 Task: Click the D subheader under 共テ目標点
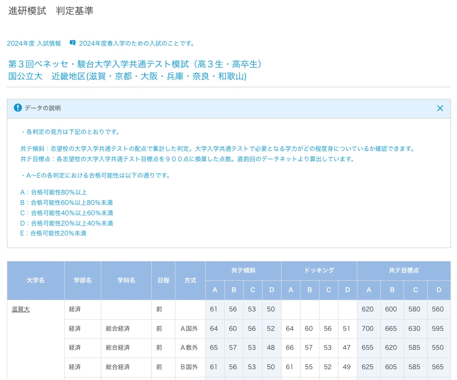(439, 290)
